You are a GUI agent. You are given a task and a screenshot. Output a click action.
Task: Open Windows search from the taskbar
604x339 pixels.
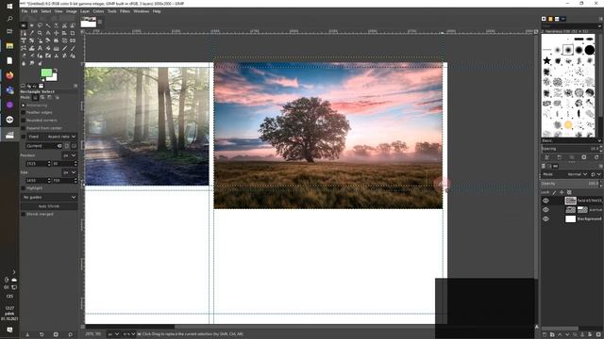[x=9, y=19]
